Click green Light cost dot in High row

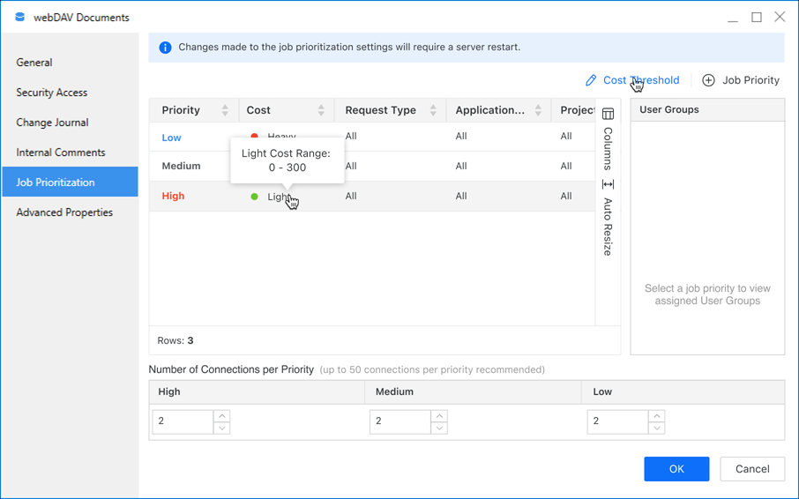pyautogui.click(x=254, y=197)
